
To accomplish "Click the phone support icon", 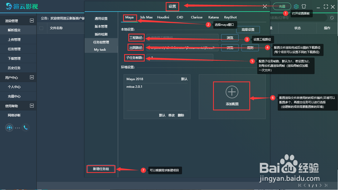I will [x=26, y=128].
